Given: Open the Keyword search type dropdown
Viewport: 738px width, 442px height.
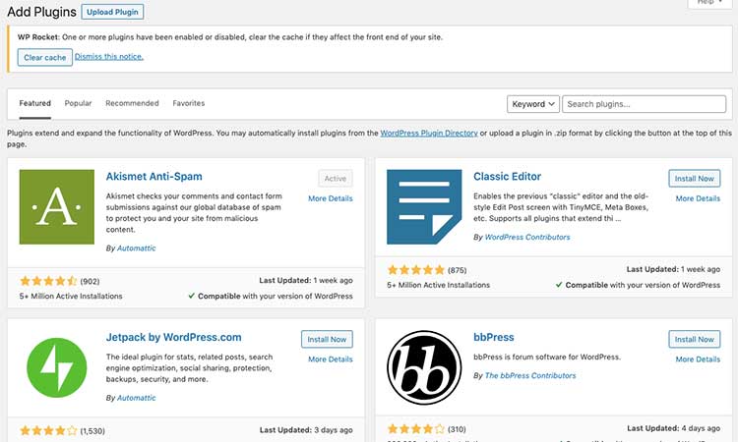Looking at the screenshot, I should click(x=532, y=104).
